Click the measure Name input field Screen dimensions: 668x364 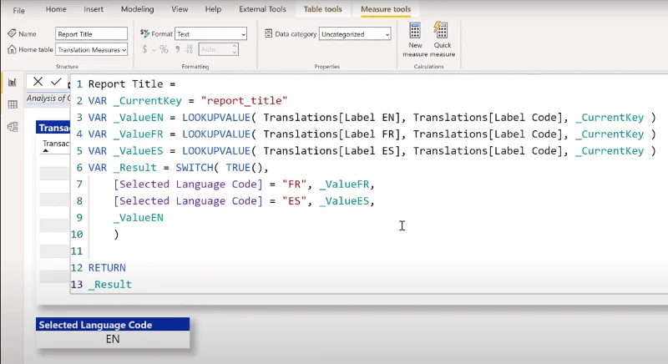pos(91,33)
